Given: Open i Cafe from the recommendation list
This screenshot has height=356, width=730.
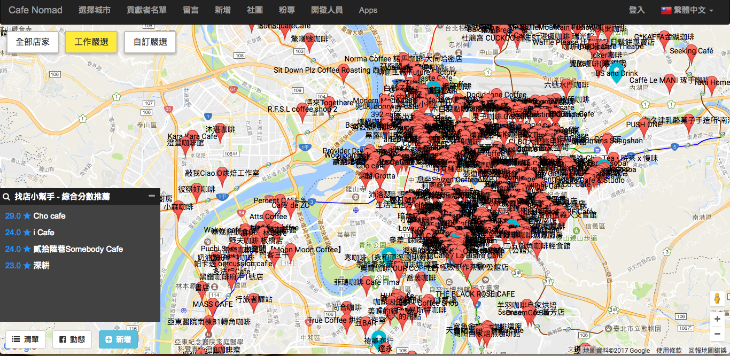Looking at the screenshot, I should 44,233.
